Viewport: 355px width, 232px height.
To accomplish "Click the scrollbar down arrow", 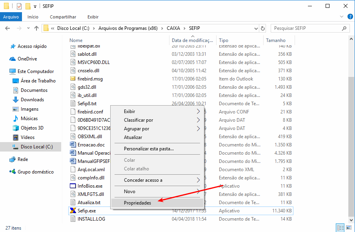I will point(351,220).
